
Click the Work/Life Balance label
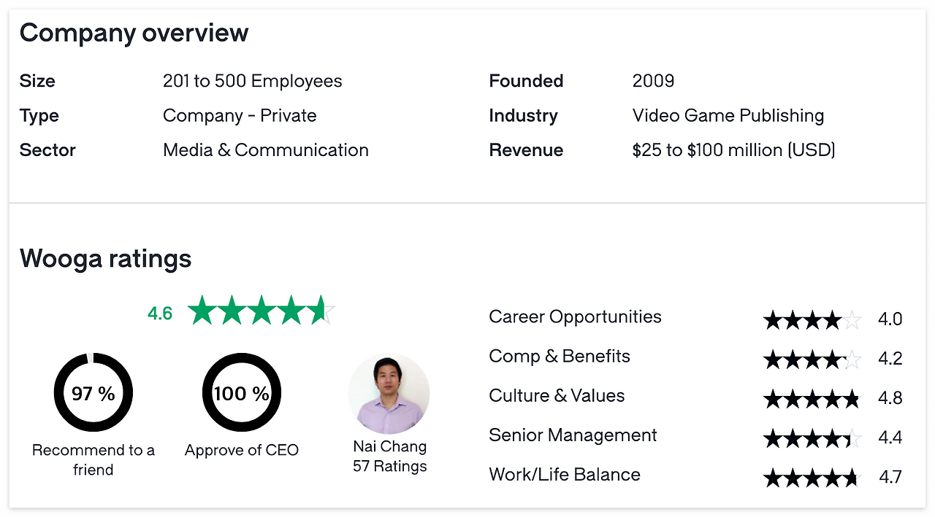565,475
